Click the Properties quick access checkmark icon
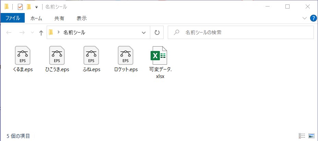 pyautogui.click(x=20, y=7)
